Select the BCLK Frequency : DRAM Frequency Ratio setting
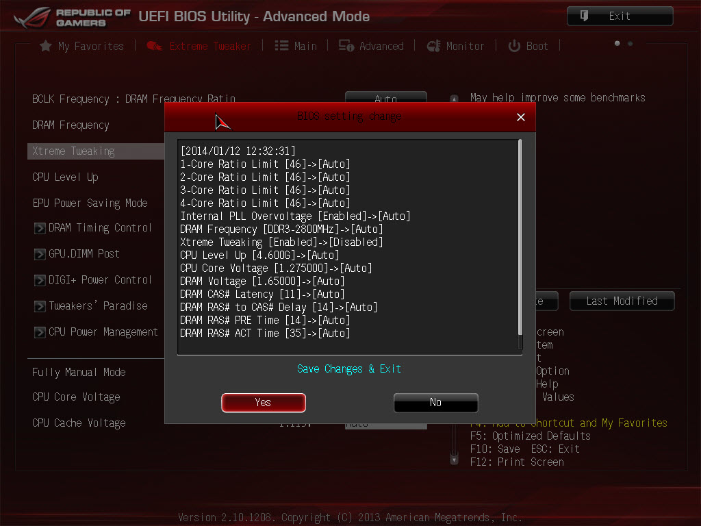 click(x=133, y=99)
